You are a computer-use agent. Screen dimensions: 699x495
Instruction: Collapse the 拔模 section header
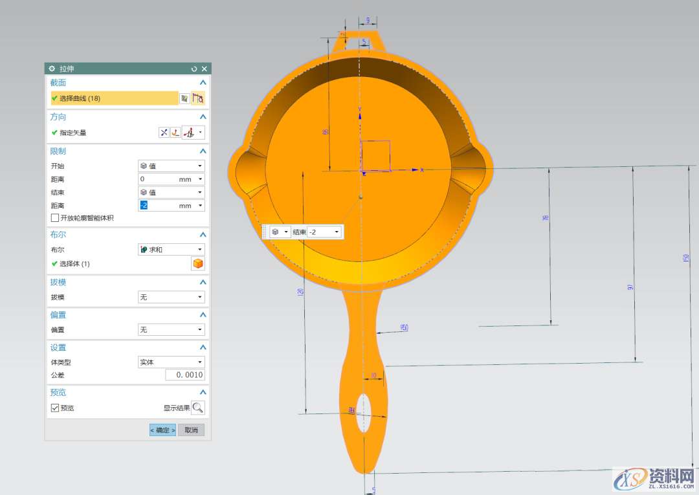203,283
